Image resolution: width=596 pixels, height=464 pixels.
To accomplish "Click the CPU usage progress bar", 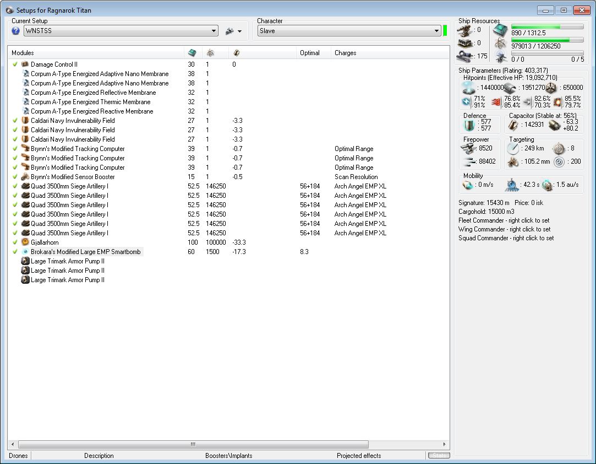I will click(x=548, y=26).
